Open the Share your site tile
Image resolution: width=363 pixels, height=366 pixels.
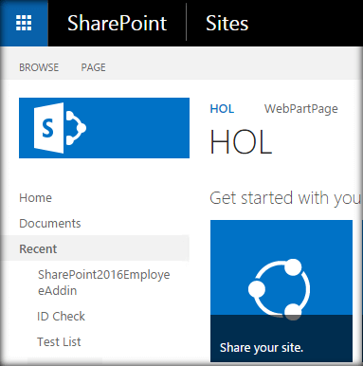click(x=281, y=291)
